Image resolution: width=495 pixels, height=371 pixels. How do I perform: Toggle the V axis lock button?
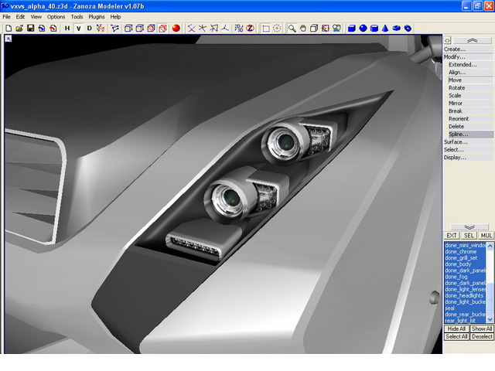78,28
